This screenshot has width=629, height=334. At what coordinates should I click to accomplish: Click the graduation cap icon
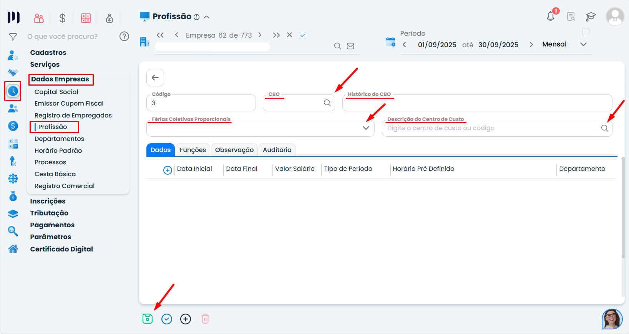coord(591,17)
